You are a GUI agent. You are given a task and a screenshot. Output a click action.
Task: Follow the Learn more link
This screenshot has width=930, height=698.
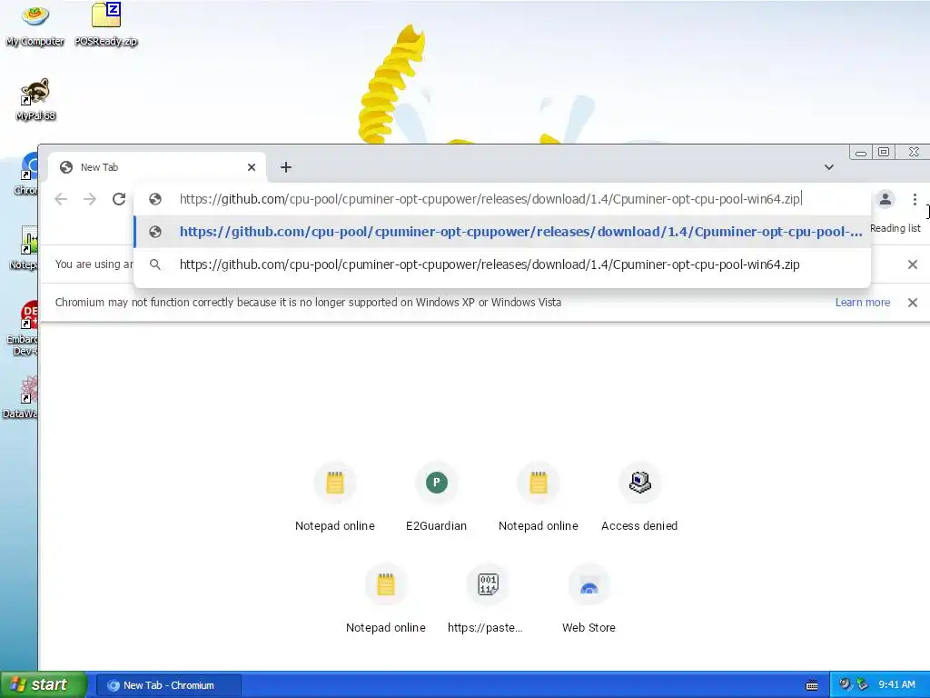tap(863, 302)
